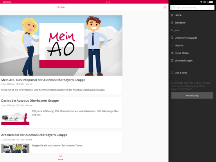Click the search magnifier icon
The width and height of the screenshot is (216, 162).
(174, 7)
